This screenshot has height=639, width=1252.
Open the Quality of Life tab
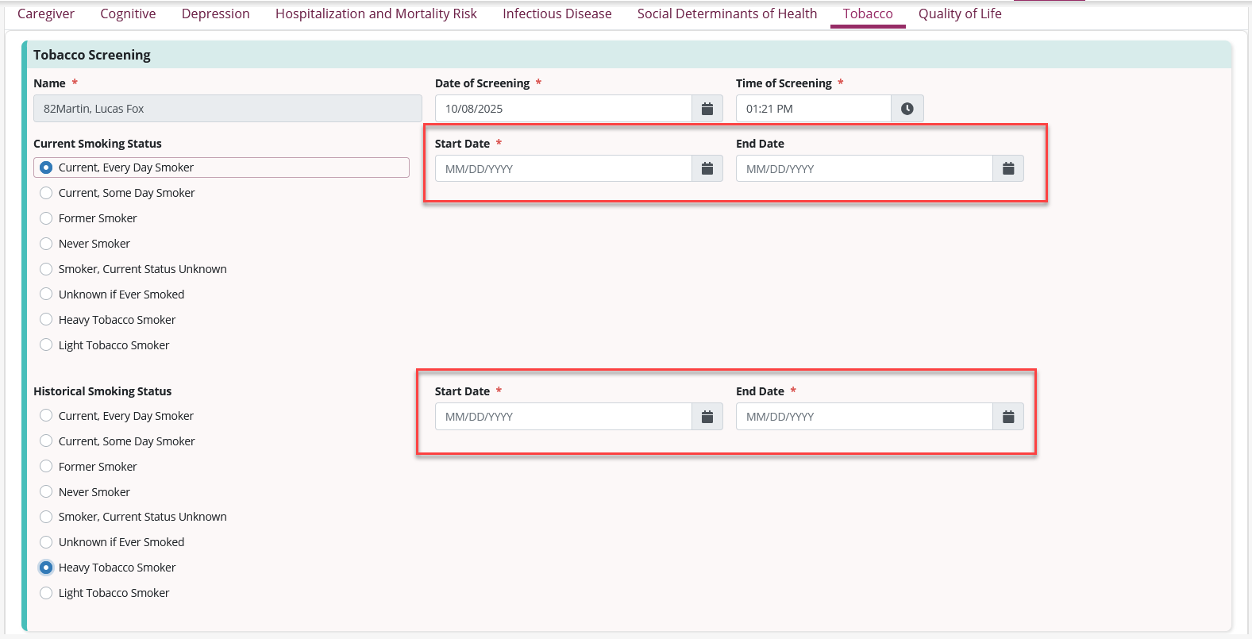[959, 13]
